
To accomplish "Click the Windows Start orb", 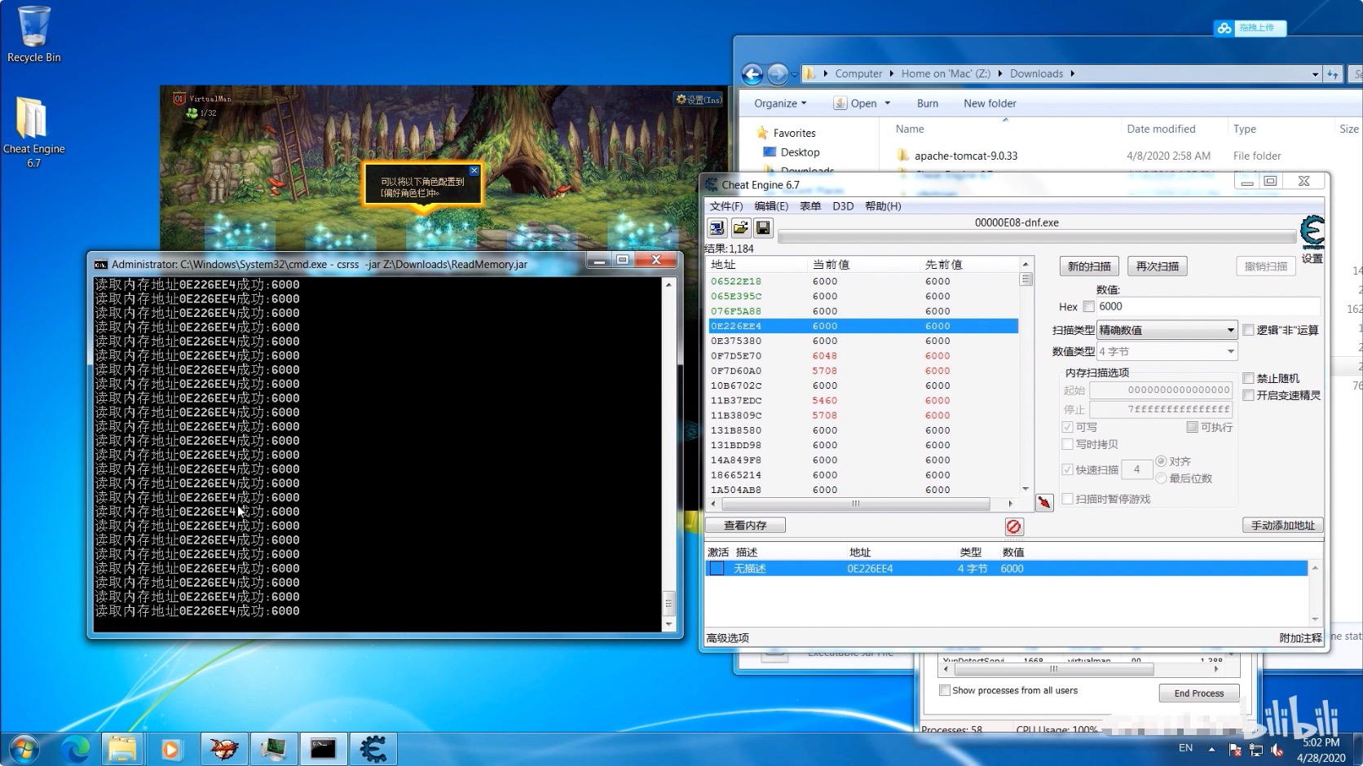I will (24, 749).
